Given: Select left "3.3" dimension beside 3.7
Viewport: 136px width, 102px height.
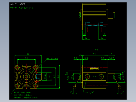Looking at the screenshot, I should pyautogui.click(x=86, y=58).
